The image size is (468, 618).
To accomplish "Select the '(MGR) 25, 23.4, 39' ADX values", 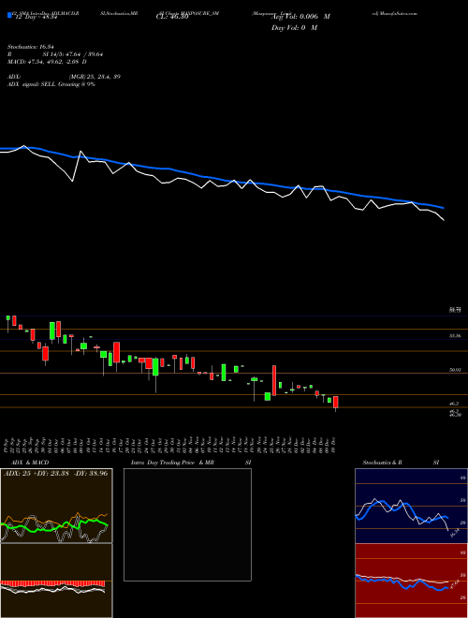I will tap(94, 77).
